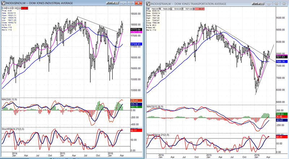Click the chart icon in the INDEX:$INDU,W title bar
This screenshot has height=159, width=289.
[x=3, y=3]
